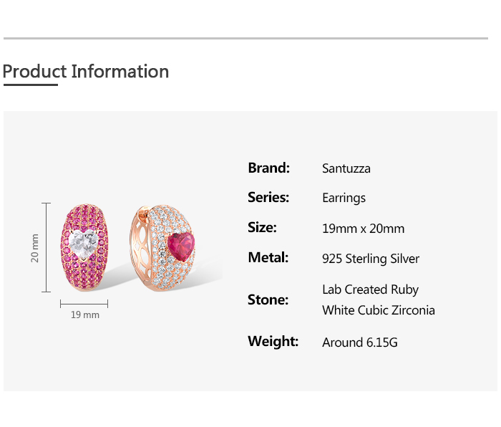Select the Lab Created Ruby text
Viewport: 501px width, 427px height.
[x=370, y=289]
